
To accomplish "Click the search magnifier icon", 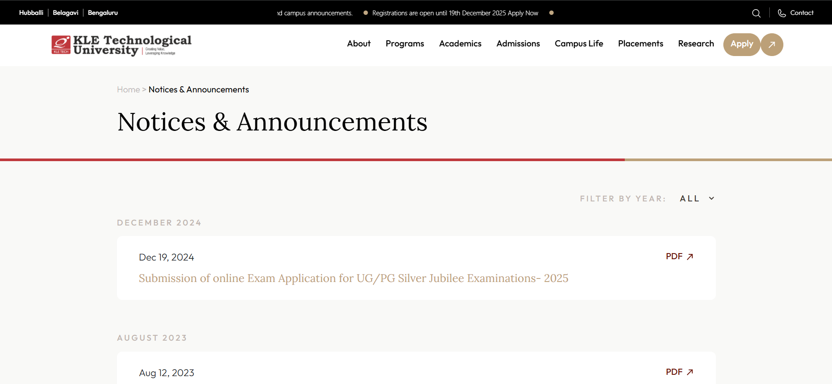I will (756, 13).
